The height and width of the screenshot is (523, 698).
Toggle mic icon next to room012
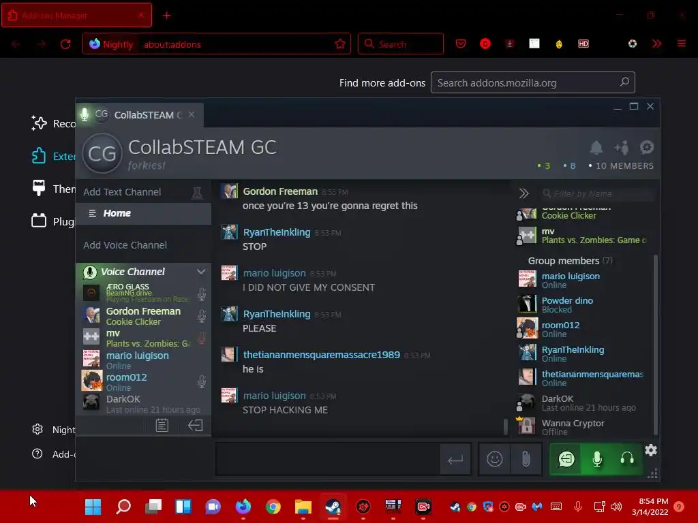202,381
